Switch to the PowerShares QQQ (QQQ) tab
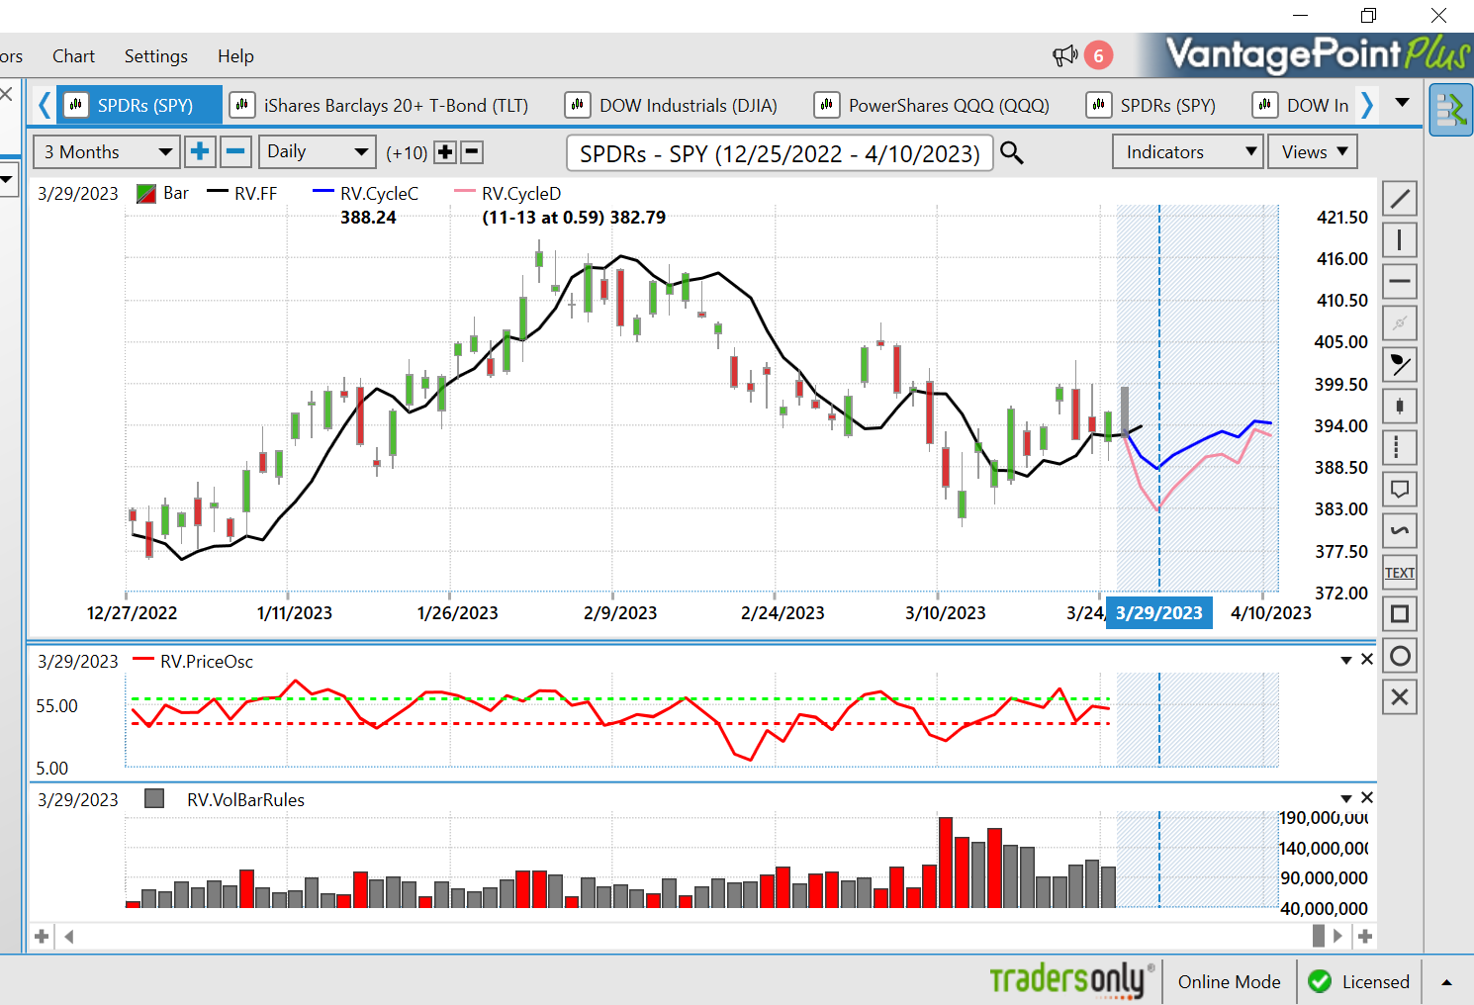 point(932,105)
